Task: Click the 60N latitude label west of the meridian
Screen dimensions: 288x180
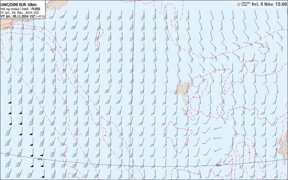Action: tap(40, 159)
